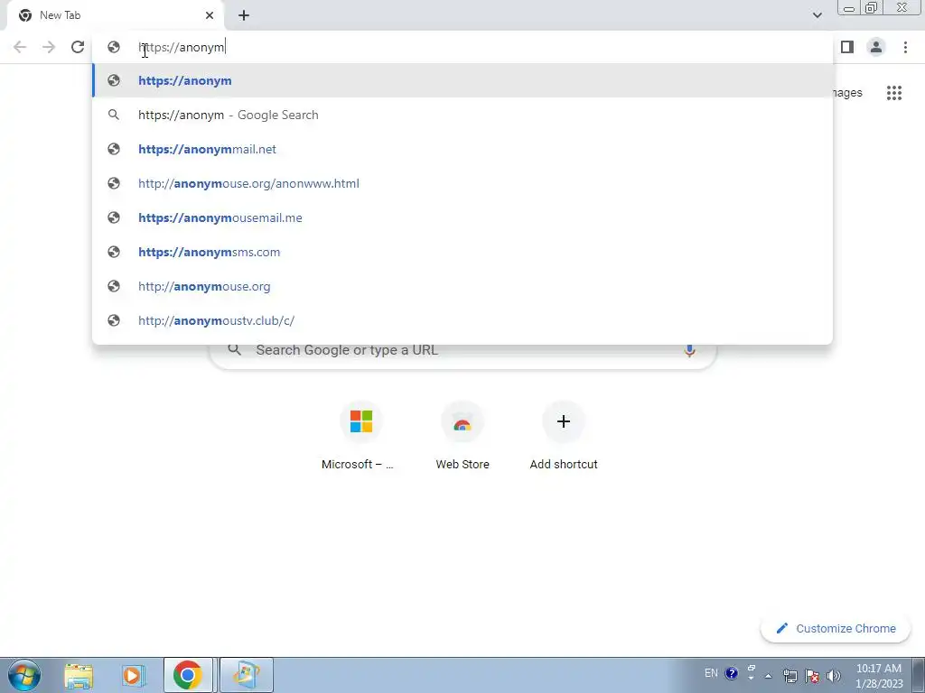Image resolution: width=925 pixels, height=693 pixels.
Task: Start voice search with the microphone icon
Action: [x=689, y=350]
